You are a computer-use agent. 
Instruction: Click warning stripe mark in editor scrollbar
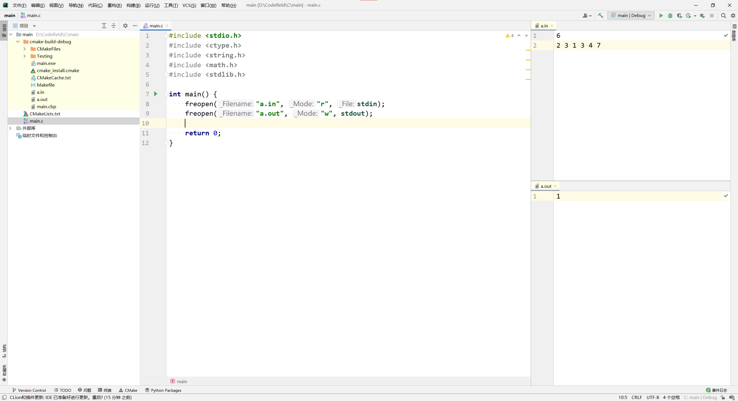[x=528, y=50]
